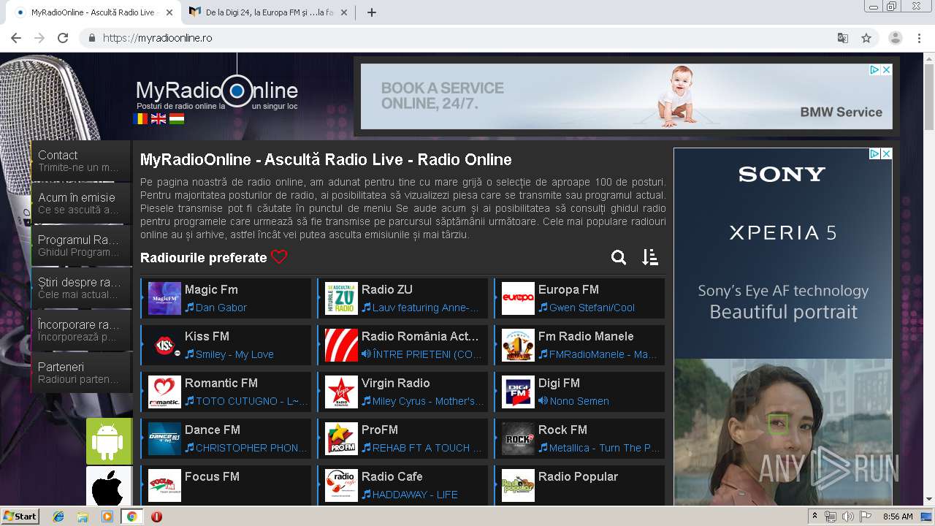Open the Focus FM station logo

[x=164, y=485]
